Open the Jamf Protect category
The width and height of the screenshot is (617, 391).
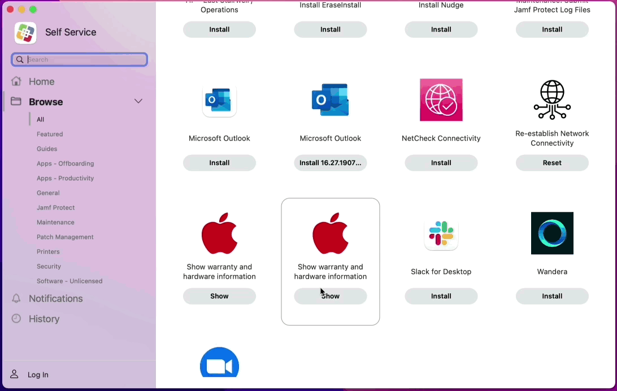click(x=55, y=208)
